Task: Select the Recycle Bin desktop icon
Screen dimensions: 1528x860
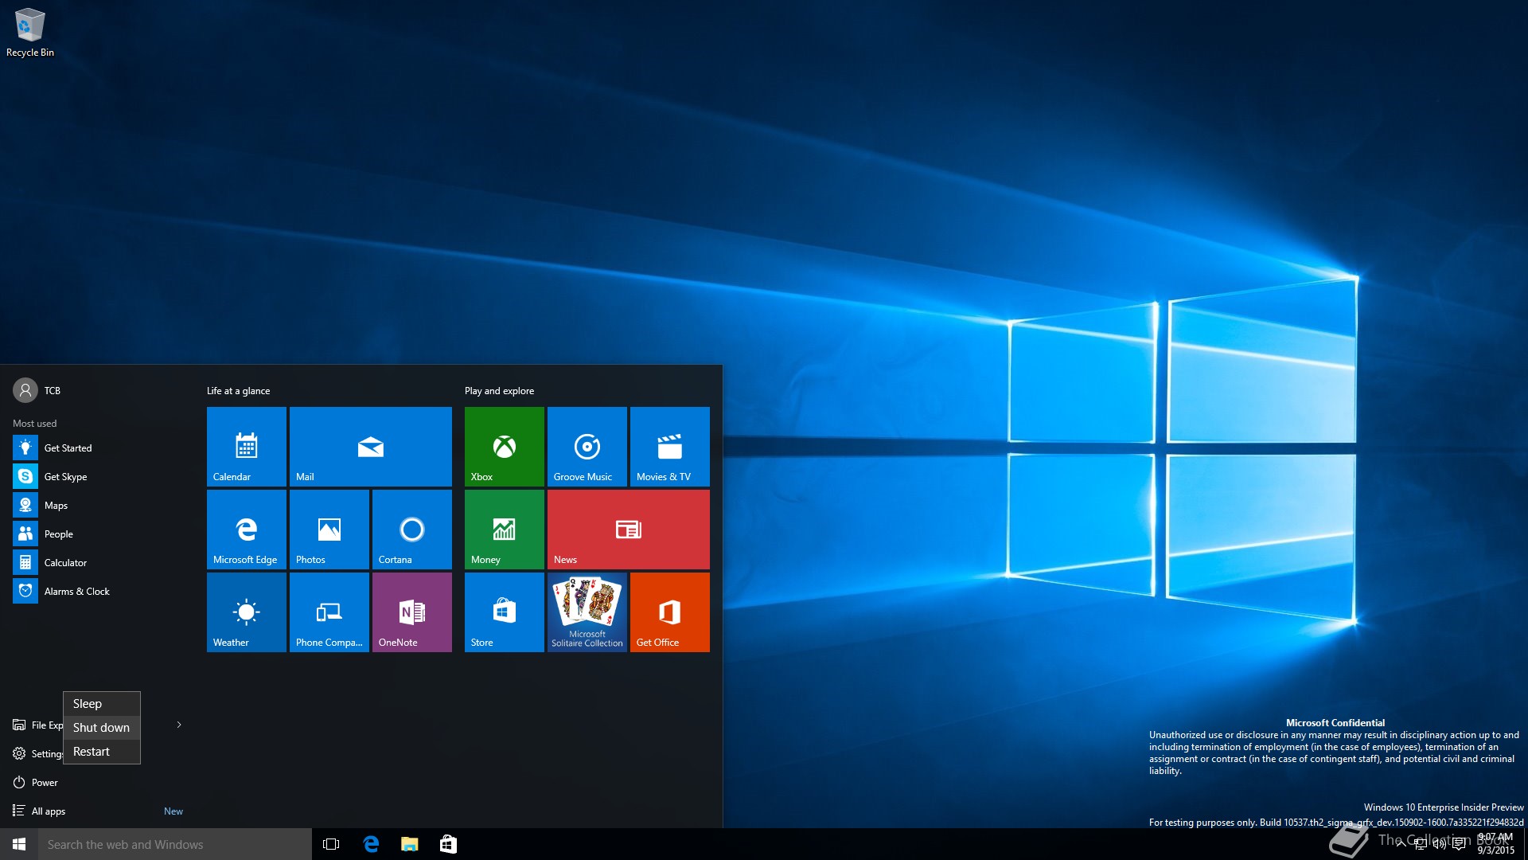Action: 30,33
